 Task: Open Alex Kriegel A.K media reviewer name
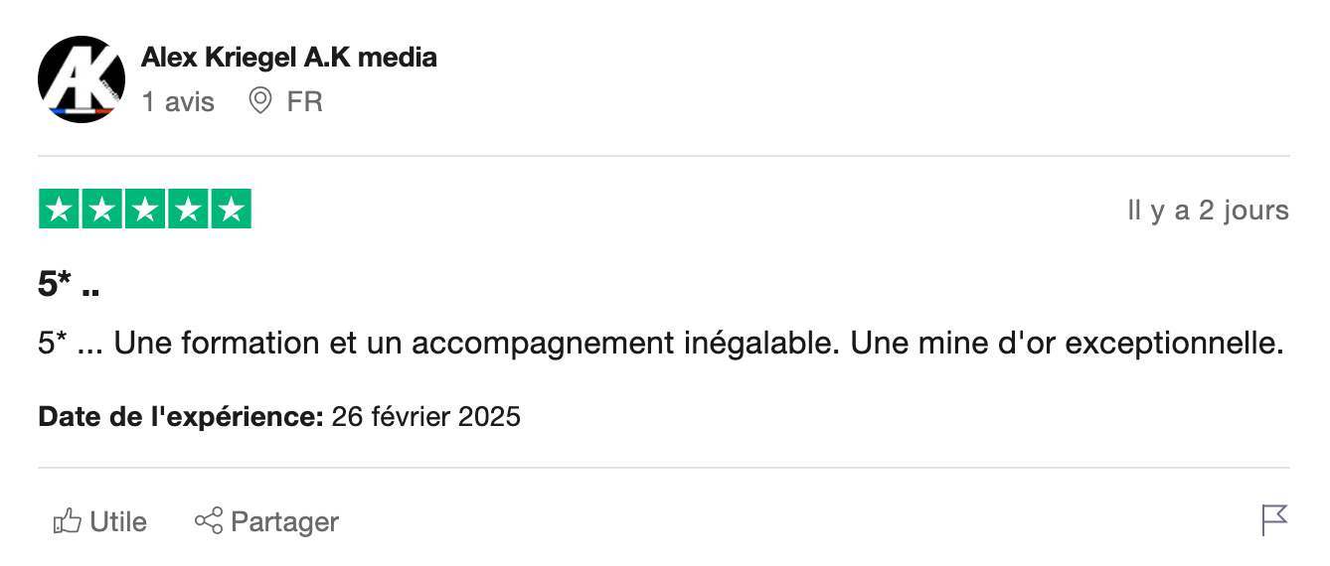coord(289,58)
